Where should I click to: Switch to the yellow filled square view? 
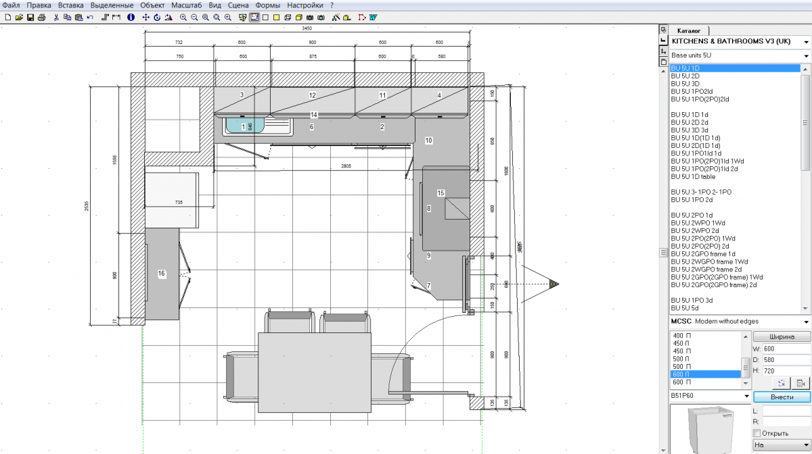pyautogui.click(x=276, y=17)
